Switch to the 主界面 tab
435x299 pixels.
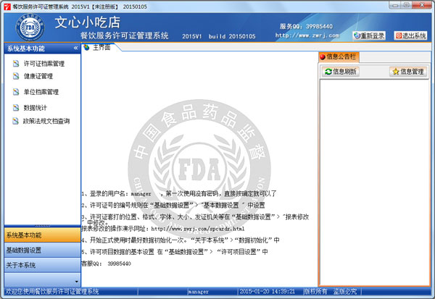point(101,47)
